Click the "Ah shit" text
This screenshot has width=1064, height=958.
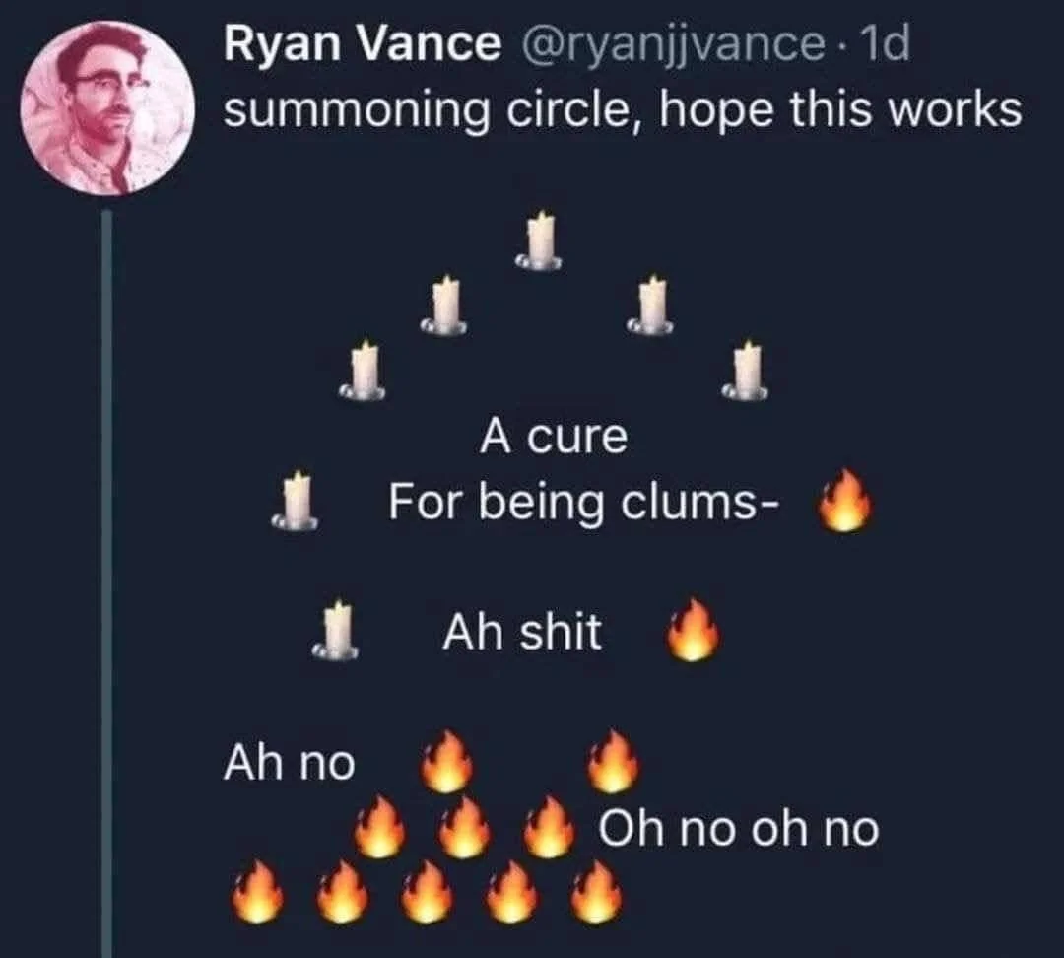[522, 632]
